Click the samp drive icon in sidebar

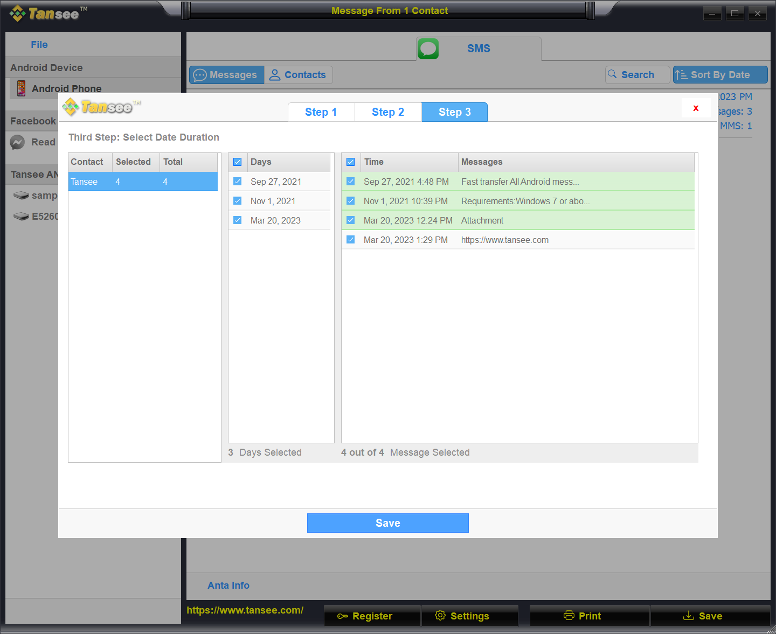pos(21,196)
